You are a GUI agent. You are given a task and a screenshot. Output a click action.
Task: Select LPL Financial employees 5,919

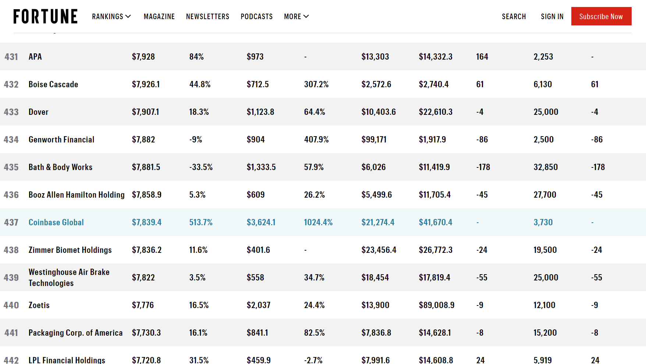[543, 360]
